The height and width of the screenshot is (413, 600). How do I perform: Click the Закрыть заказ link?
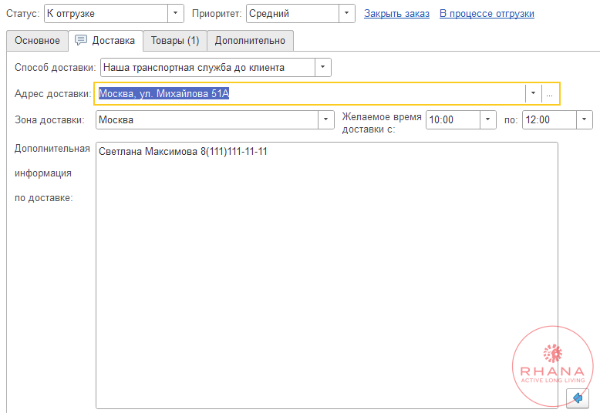pyautogui.click(x=396, y=14)
